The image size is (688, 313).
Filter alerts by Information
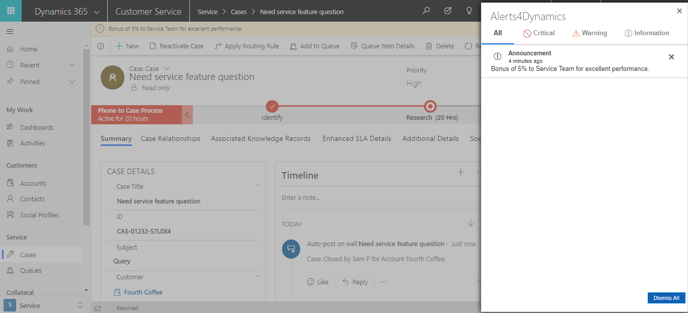pos(647,33)
